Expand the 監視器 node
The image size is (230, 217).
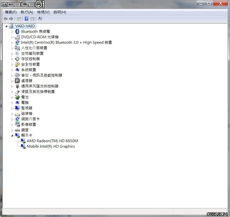(12, 108)
